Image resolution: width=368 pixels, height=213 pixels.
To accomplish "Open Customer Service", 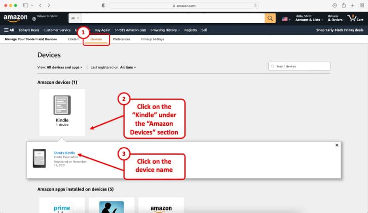I will (x=57, y=30).
